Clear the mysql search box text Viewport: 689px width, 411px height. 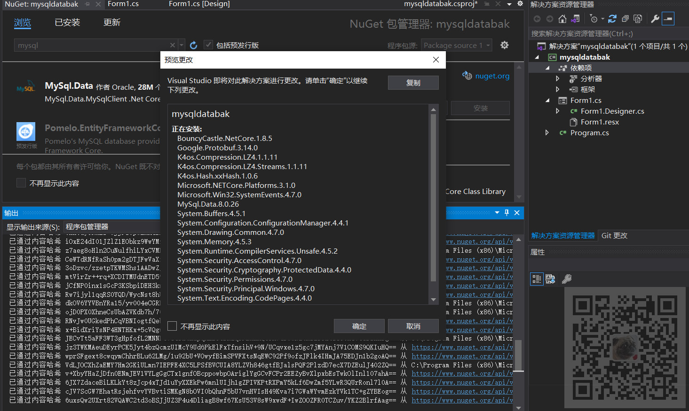[x=173, y=45]
